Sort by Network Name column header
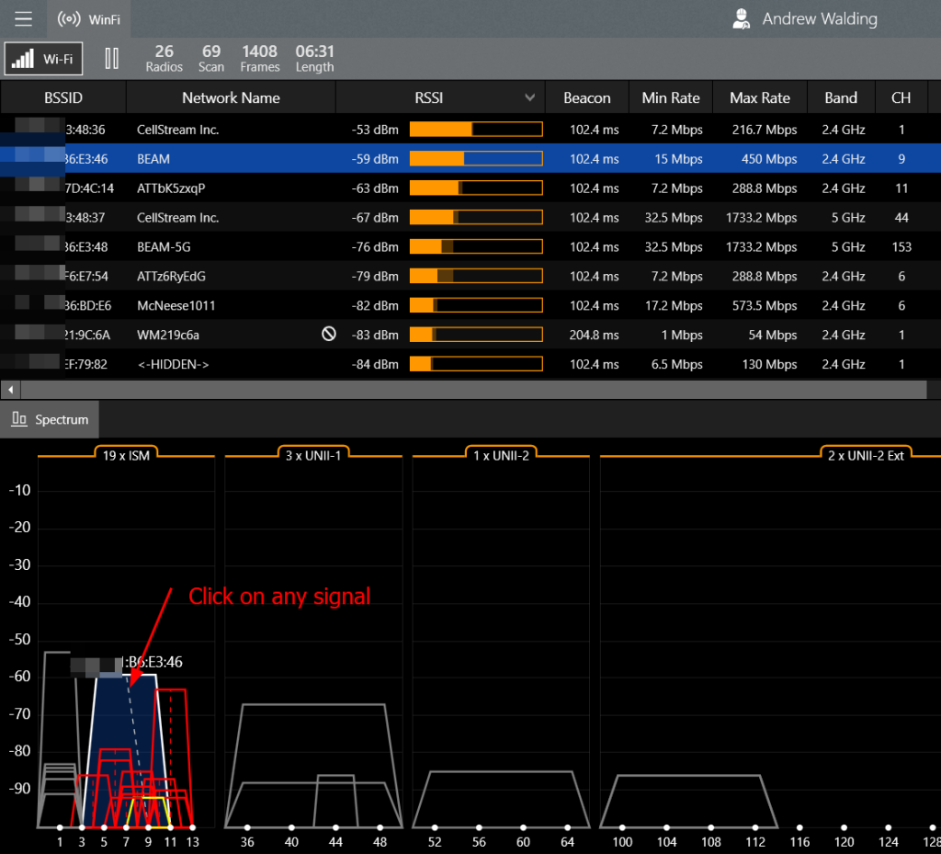Image resolution: width=941 pixels, height=854 pixels. pos(231,97)
